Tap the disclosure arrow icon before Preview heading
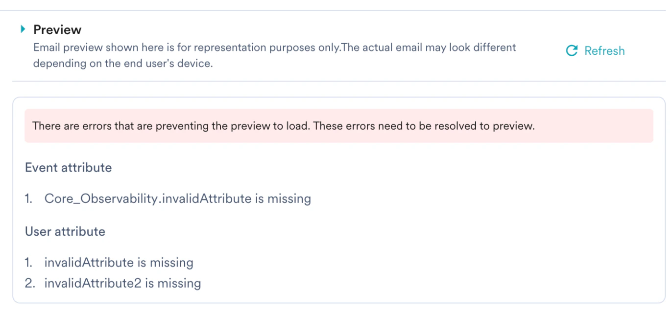 (22, 29)
